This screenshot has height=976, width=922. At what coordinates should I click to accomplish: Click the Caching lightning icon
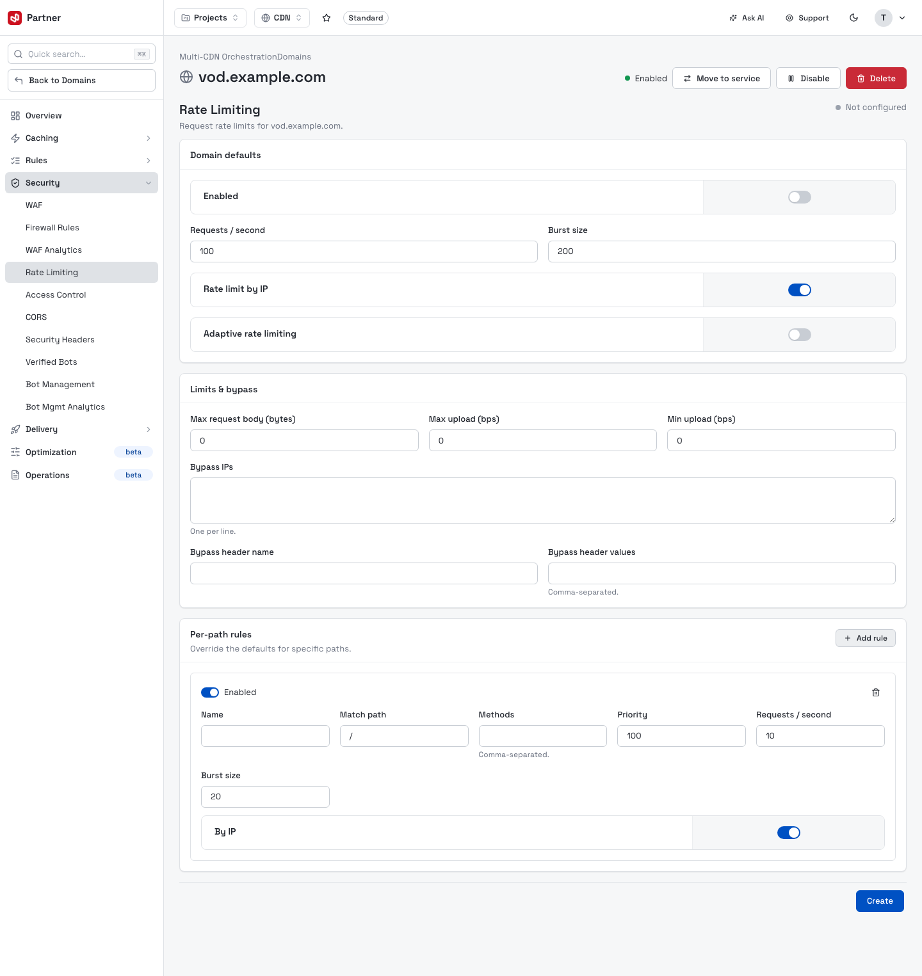(x=15, y=138)
